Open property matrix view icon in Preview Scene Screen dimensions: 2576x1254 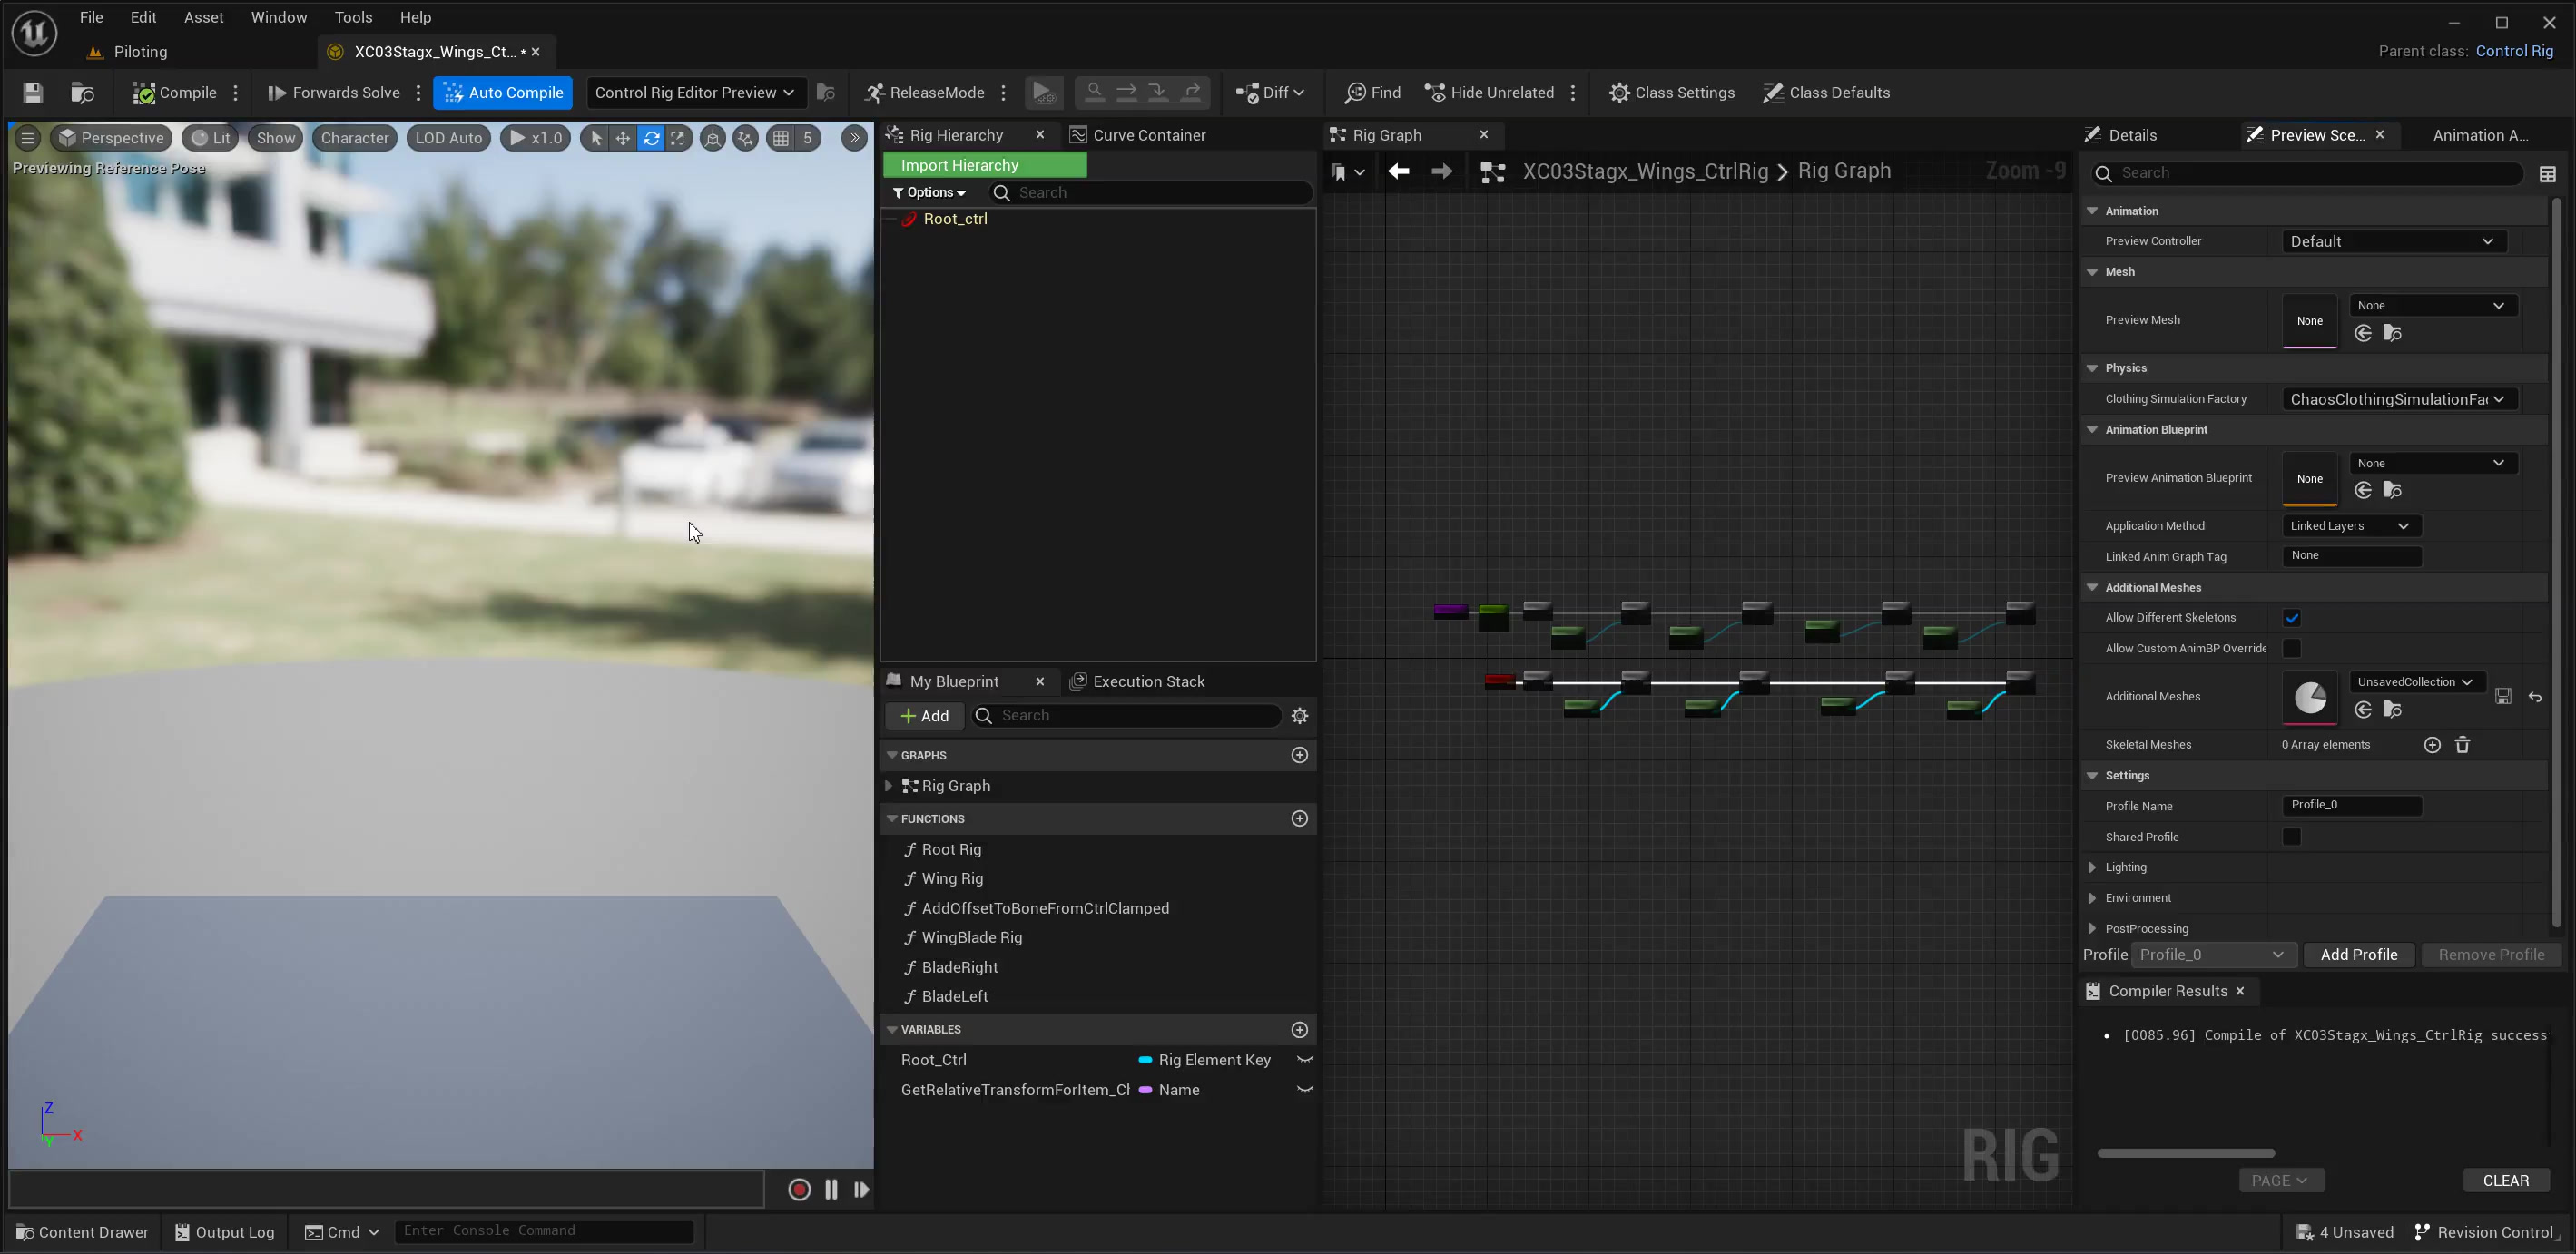coord(2547,174)
